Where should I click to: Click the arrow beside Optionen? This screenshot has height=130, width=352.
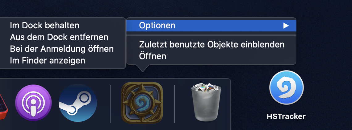coord(286,26)
